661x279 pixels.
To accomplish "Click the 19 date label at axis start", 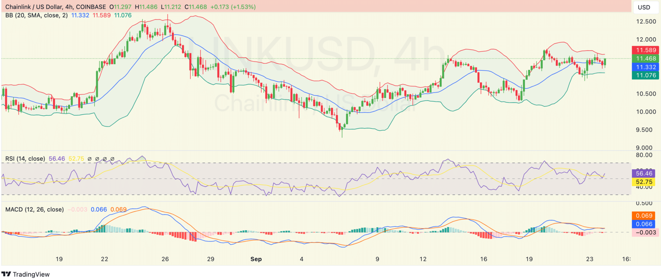I will 59,259.
